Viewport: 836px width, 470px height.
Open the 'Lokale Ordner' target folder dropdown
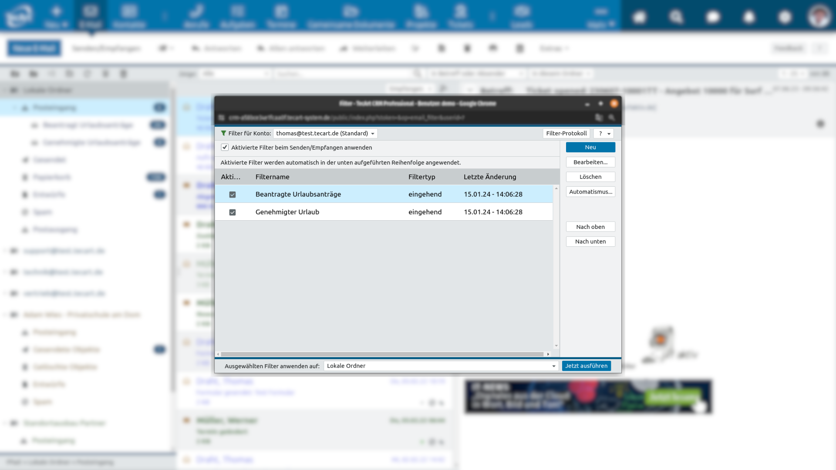click(441, 366)
